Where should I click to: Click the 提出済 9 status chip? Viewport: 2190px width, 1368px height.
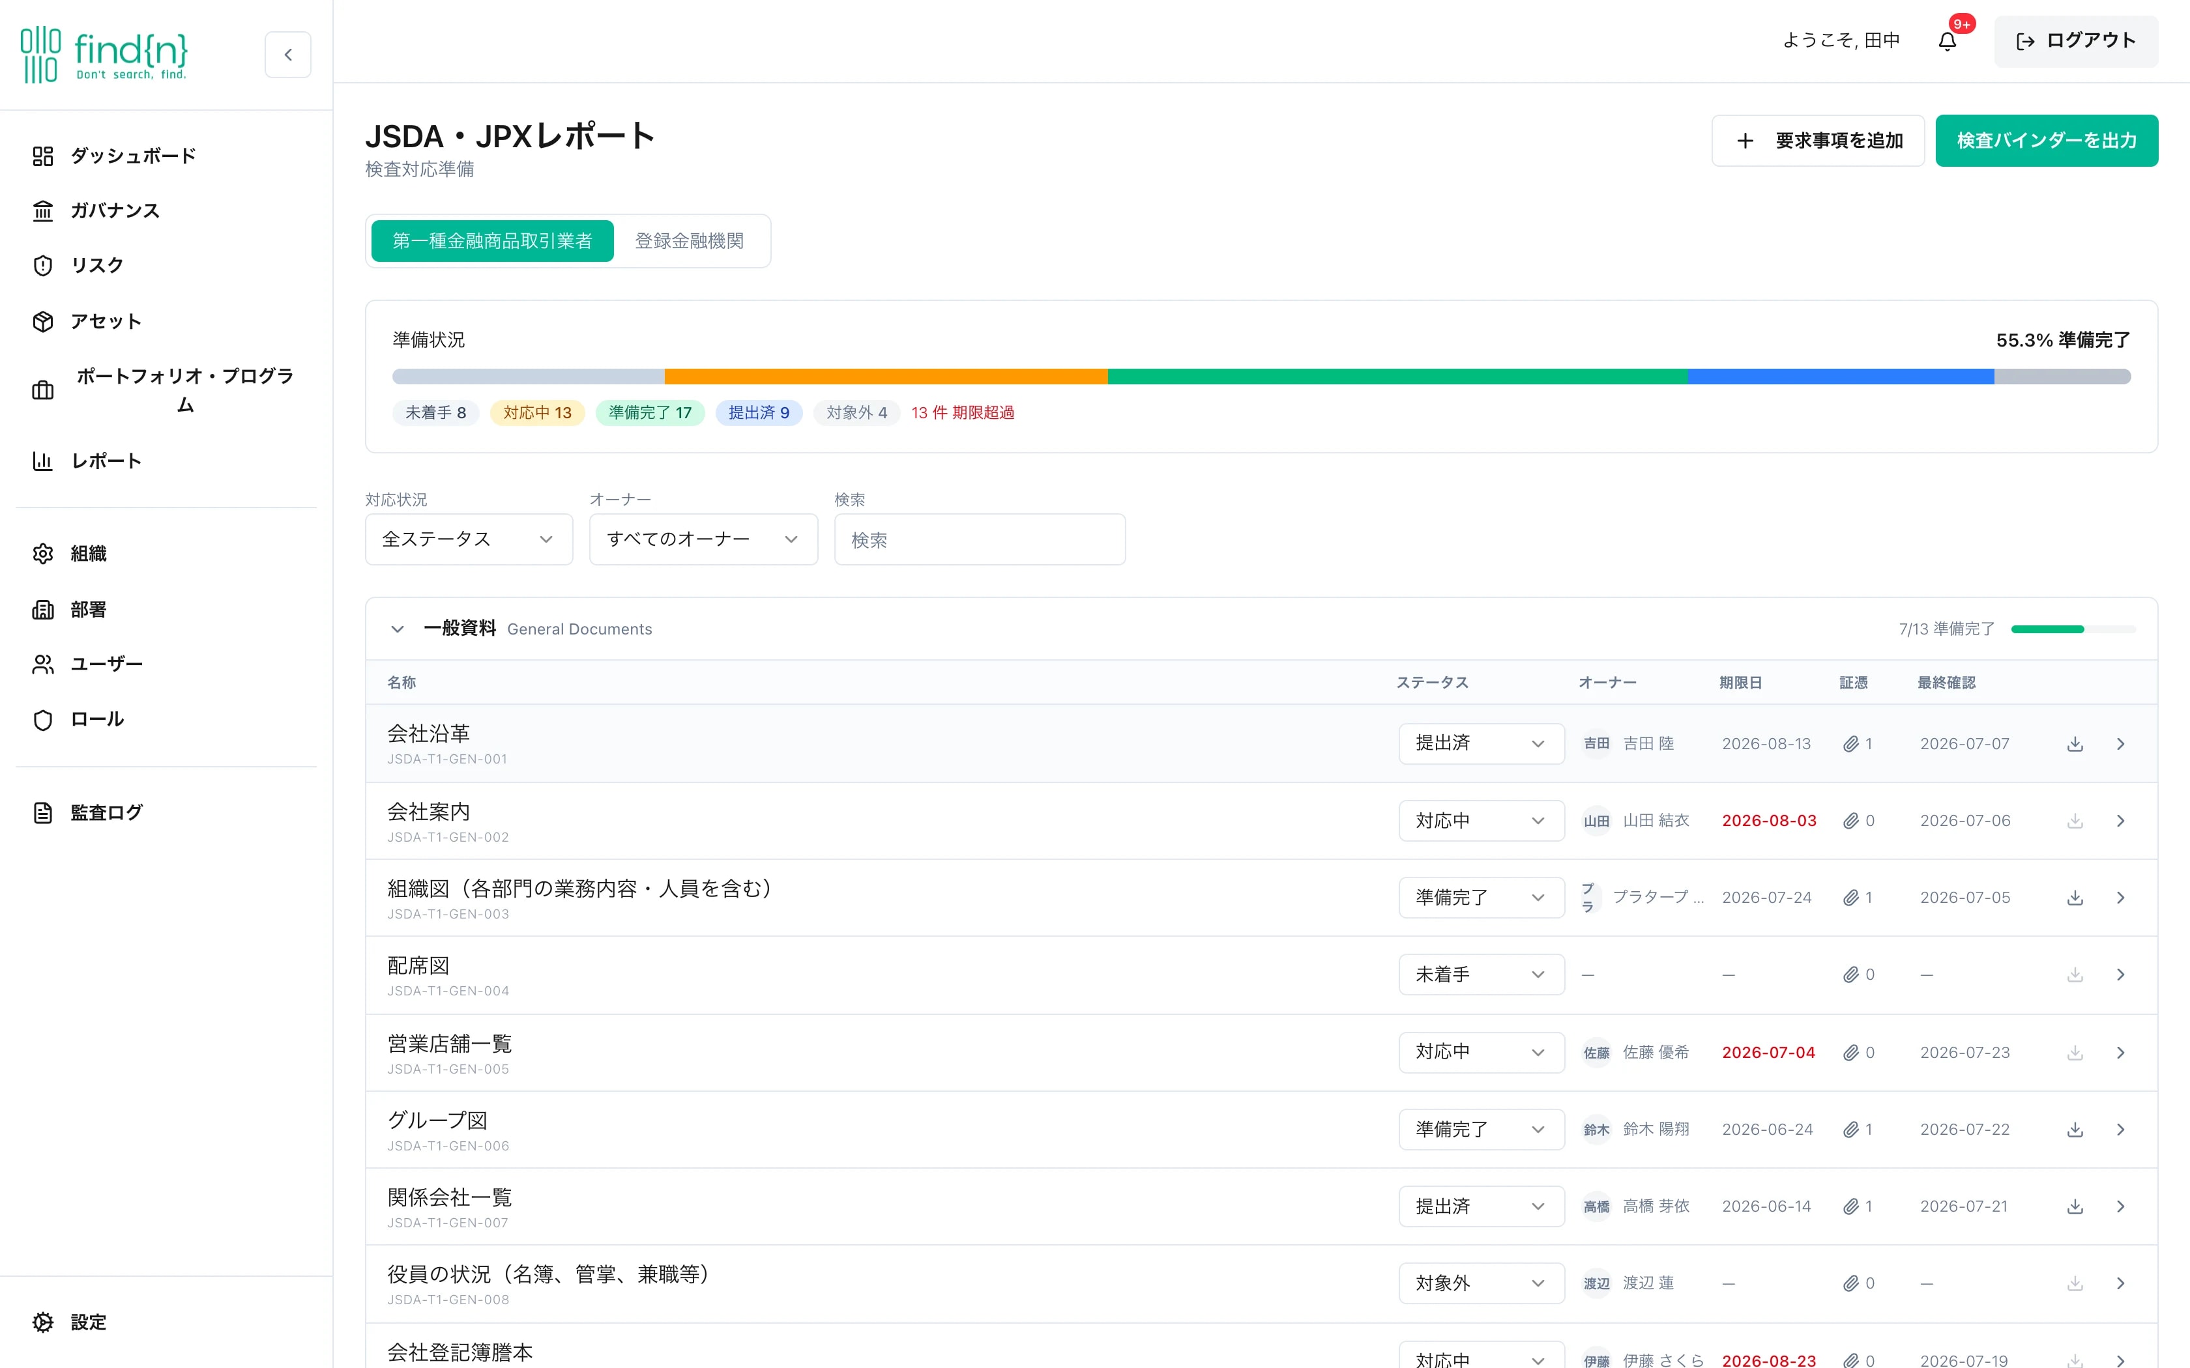(x=759, y=412)
